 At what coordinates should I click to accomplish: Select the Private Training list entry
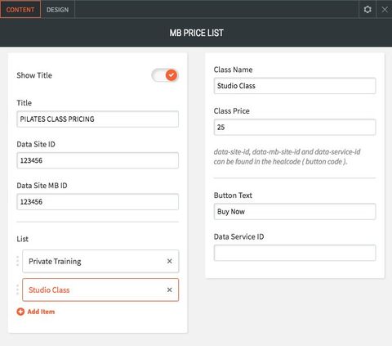coord(100,261)
